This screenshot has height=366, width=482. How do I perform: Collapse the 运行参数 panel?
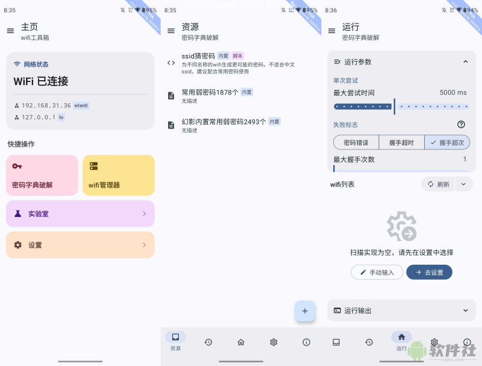pyautogui.click(x=465, y=62)
